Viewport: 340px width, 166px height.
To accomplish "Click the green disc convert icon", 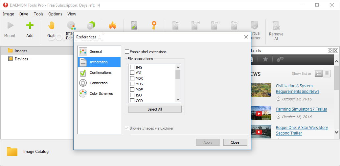I will pos(91,26).
